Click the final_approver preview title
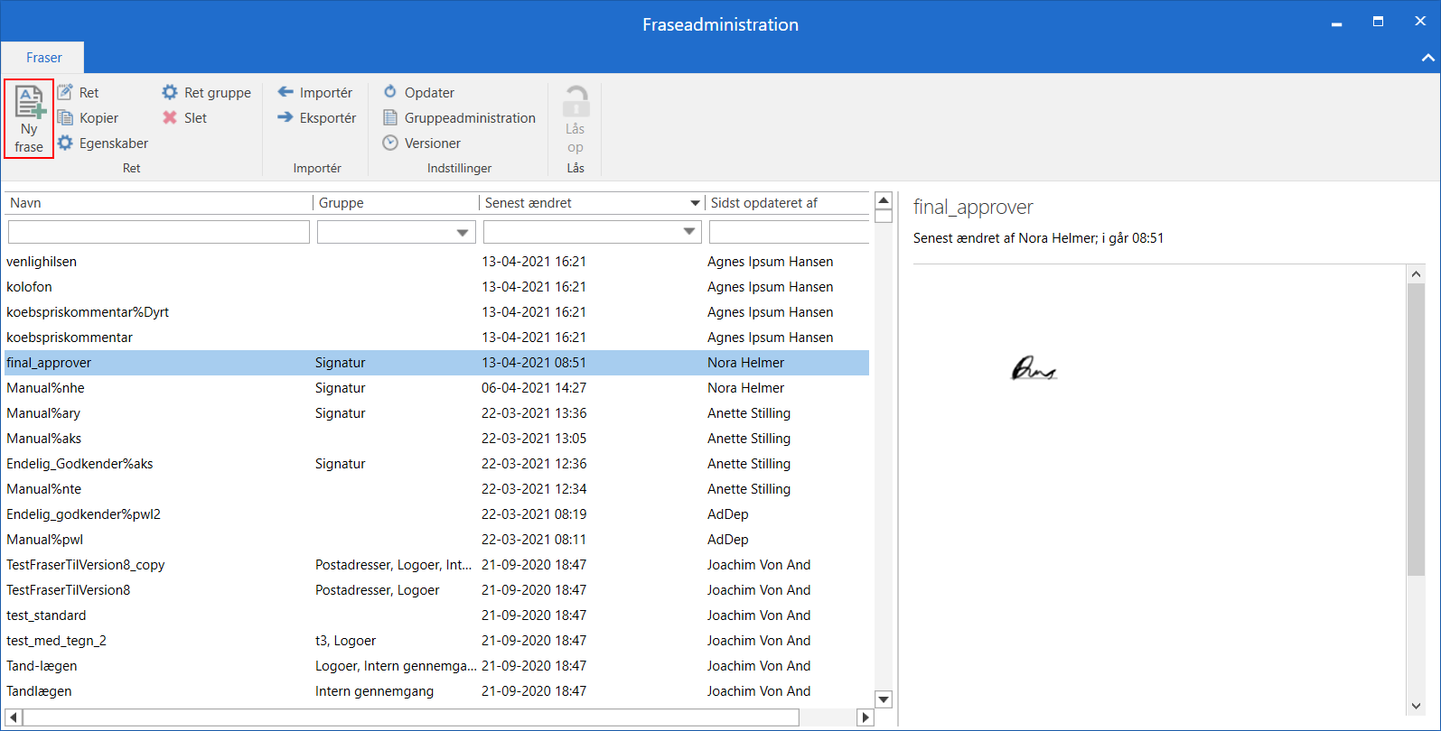The height and width of the screenshot is (731, 1441). click(x=973, y=207)
